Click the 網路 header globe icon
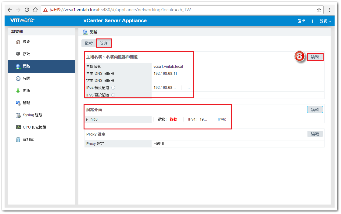Viewport: 341px width, 214px height. [x=85, y=32]
